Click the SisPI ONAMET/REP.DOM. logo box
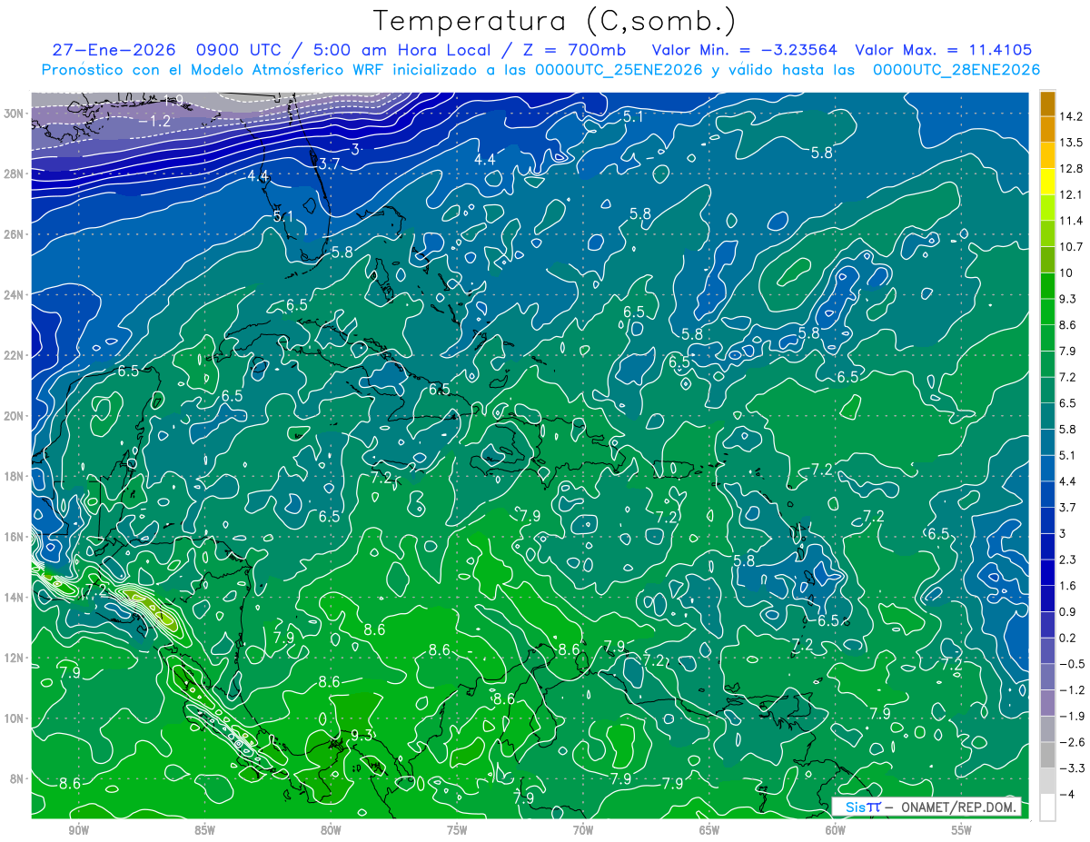1090x842 pixels. pos(926,807)
